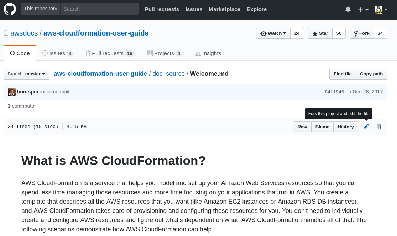The image size is (397, 236).
Task: Star this repository
Action: (320, 33)
